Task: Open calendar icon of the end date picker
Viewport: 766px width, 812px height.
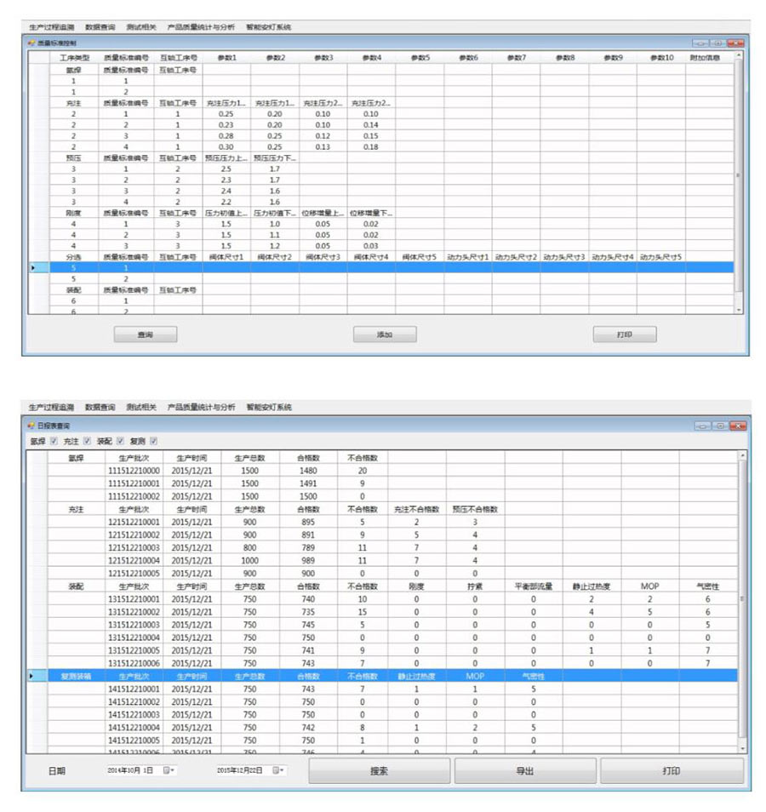Action: coord(275,770)
